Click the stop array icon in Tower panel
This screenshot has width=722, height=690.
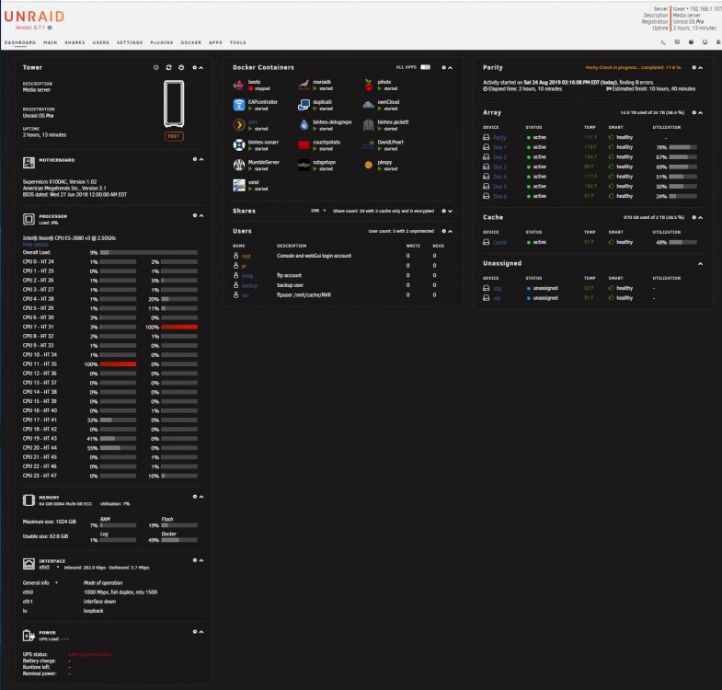[x=156, y=67]
